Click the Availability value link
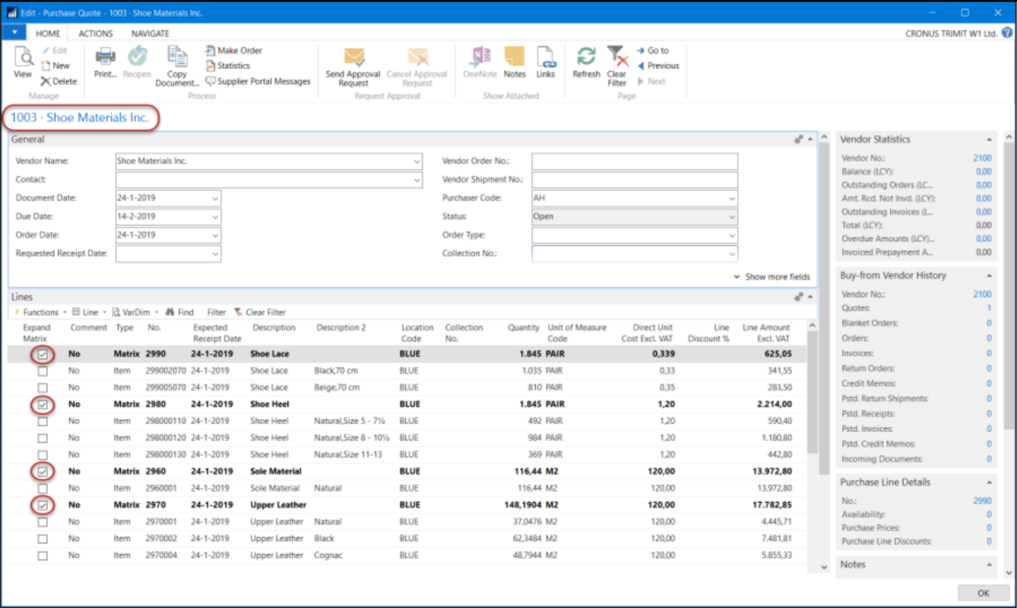Viewport: 1017px width, 608px height. pos(989,515)
